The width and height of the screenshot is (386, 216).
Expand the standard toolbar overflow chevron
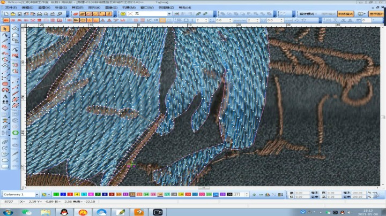[x=68, y=14]
